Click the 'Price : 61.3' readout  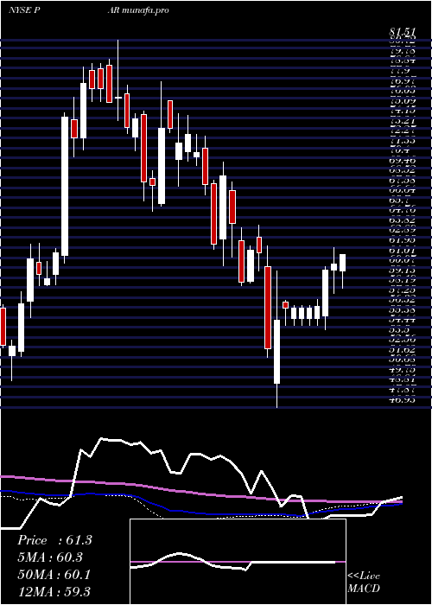point(54,540)
